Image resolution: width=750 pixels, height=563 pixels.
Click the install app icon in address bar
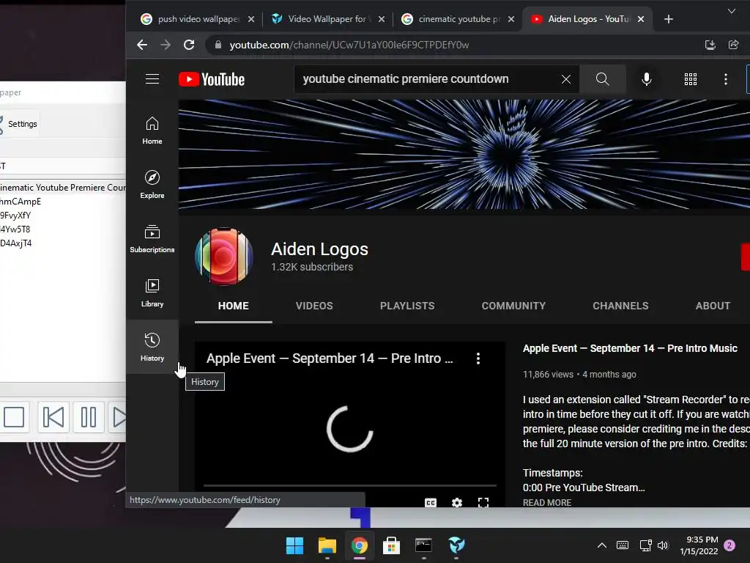point(710,45)
